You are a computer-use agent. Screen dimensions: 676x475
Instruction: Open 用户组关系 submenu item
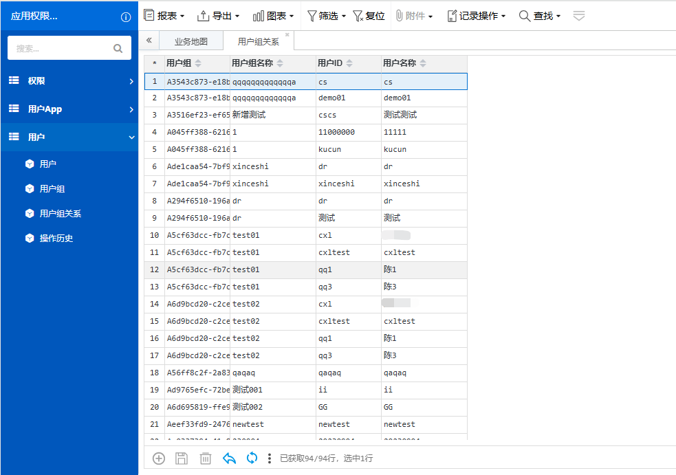point(61,213)
